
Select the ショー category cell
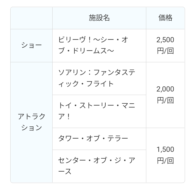pos(31,45)
